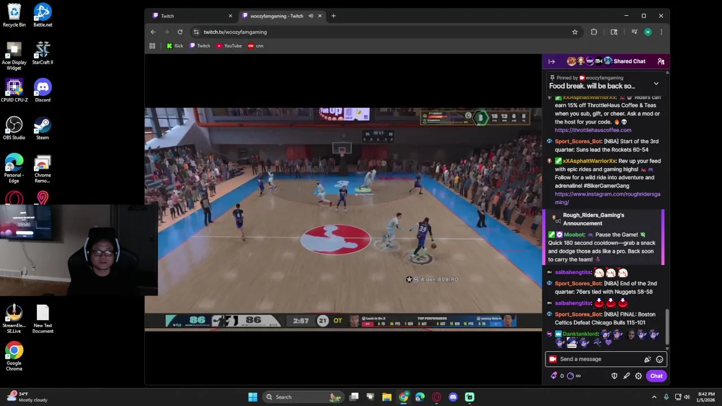Open Discord from the taskbar

click(453, 397)
